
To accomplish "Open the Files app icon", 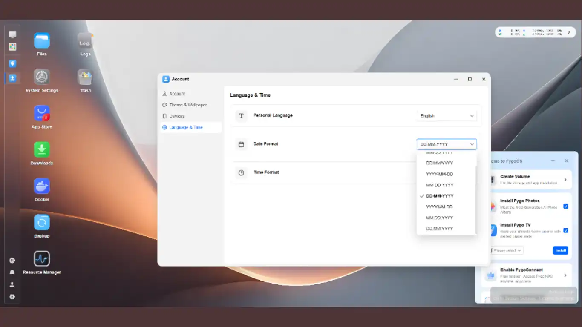I will (42, 41).
